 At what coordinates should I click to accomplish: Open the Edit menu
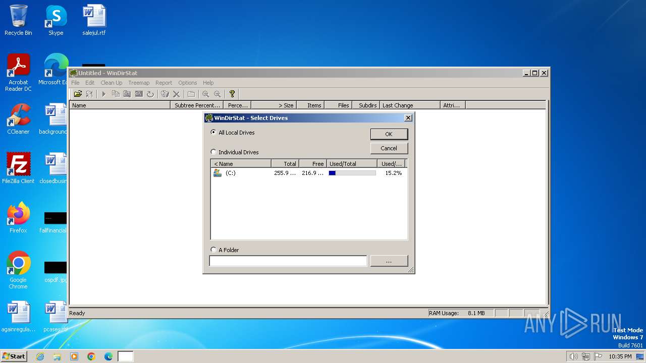90,83
